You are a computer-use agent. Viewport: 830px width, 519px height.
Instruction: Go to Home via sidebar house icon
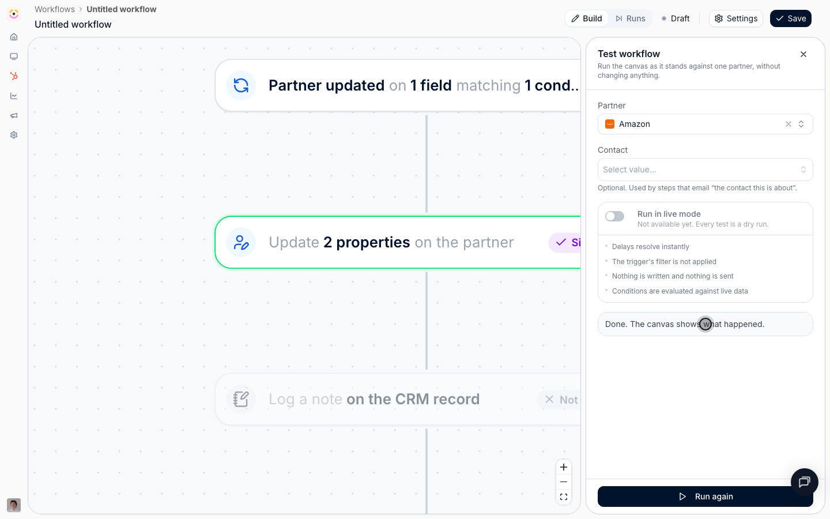[14, 37]
